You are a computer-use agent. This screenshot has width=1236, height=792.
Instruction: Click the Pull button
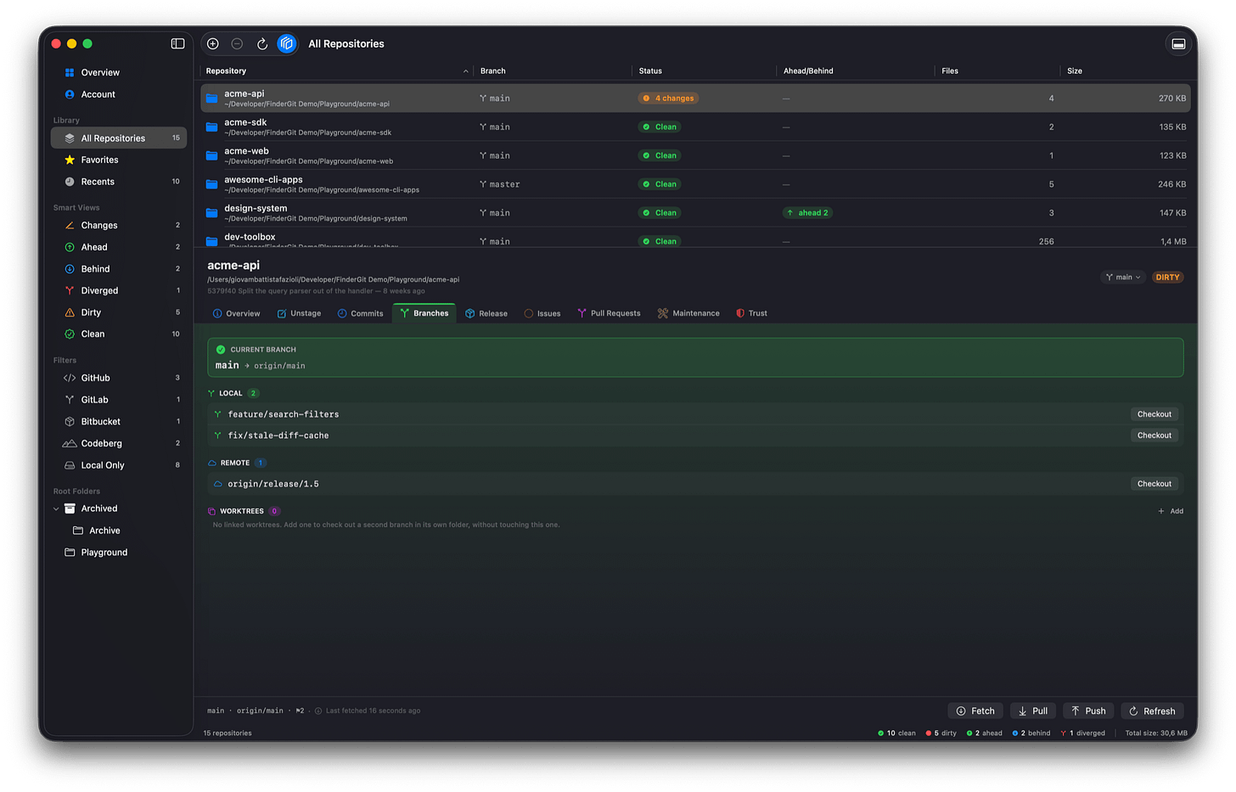point(1033,711)
